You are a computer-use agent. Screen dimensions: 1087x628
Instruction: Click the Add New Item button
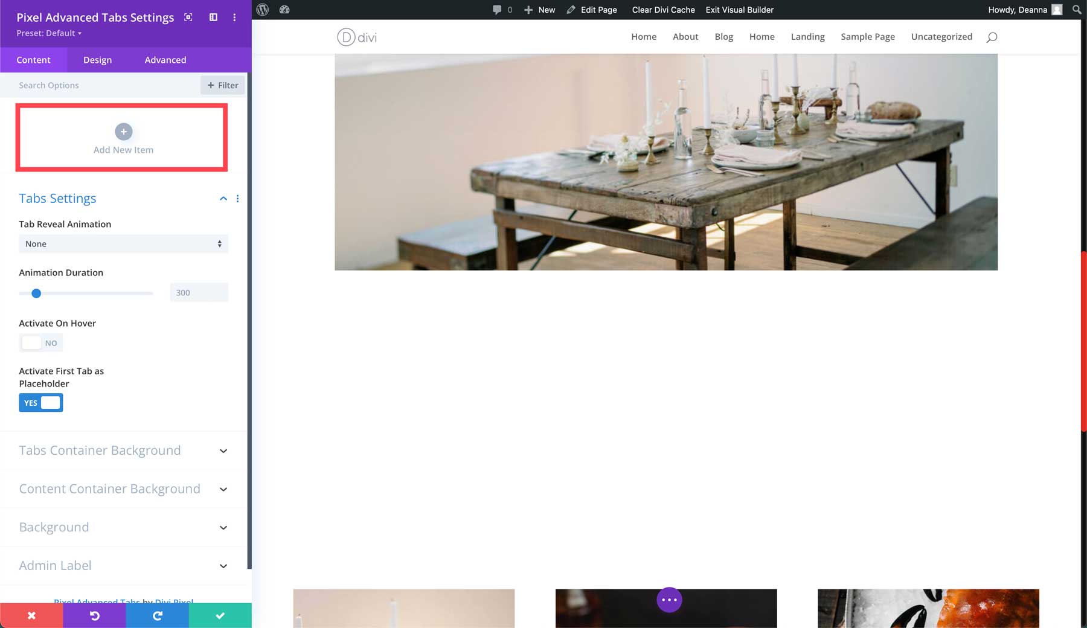(x=123, y=139)
